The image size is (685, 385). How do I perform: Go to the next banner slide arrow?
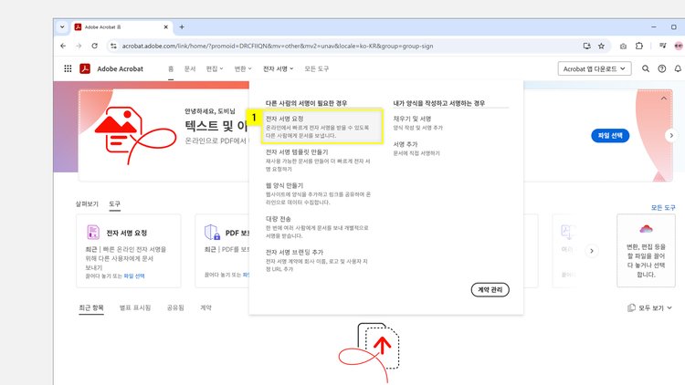coord(671,136)
